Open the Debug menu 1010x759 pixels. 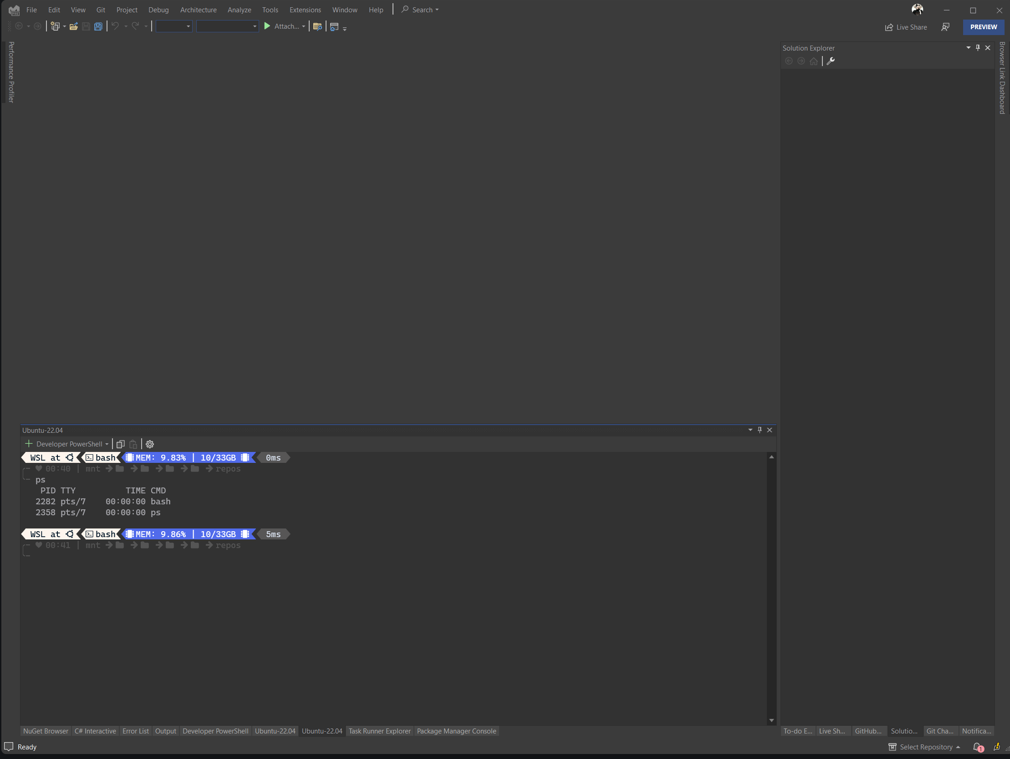[x=158, y=10]
